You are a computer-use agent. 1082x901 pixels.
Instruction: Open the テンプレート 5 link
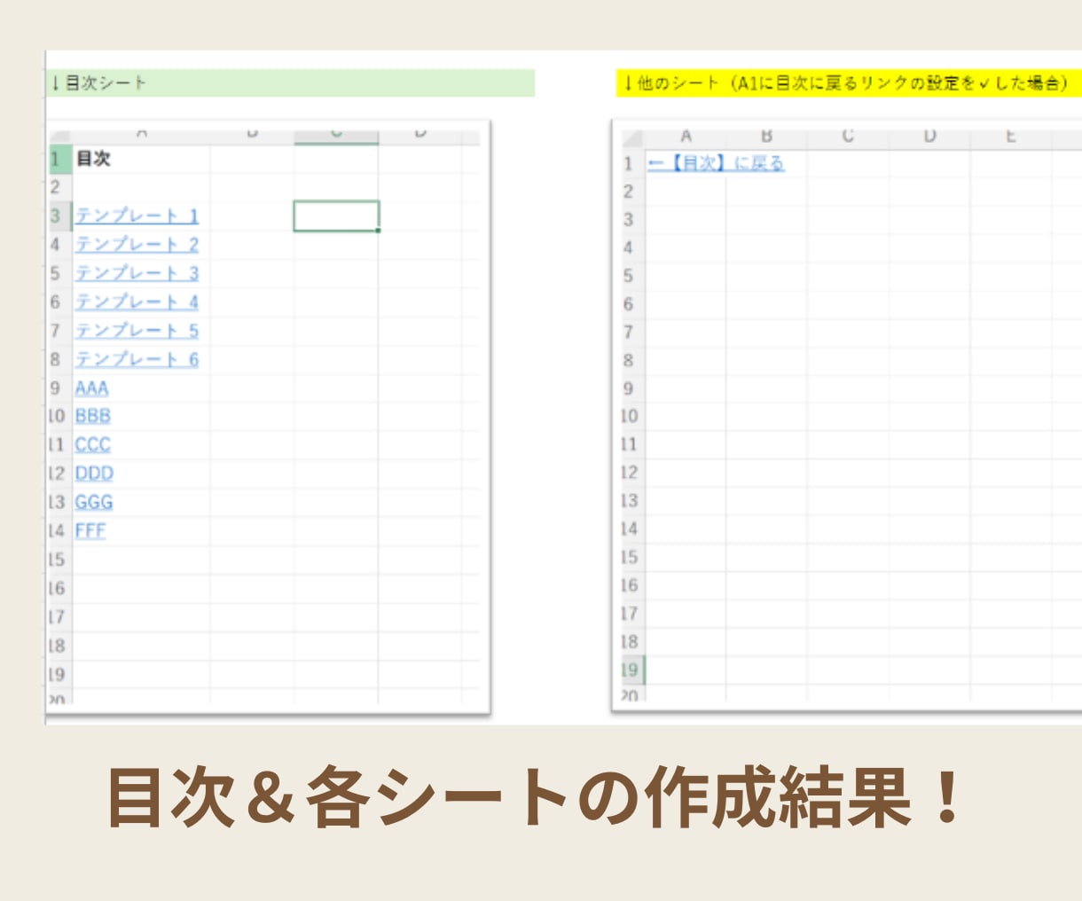[137, 331]
